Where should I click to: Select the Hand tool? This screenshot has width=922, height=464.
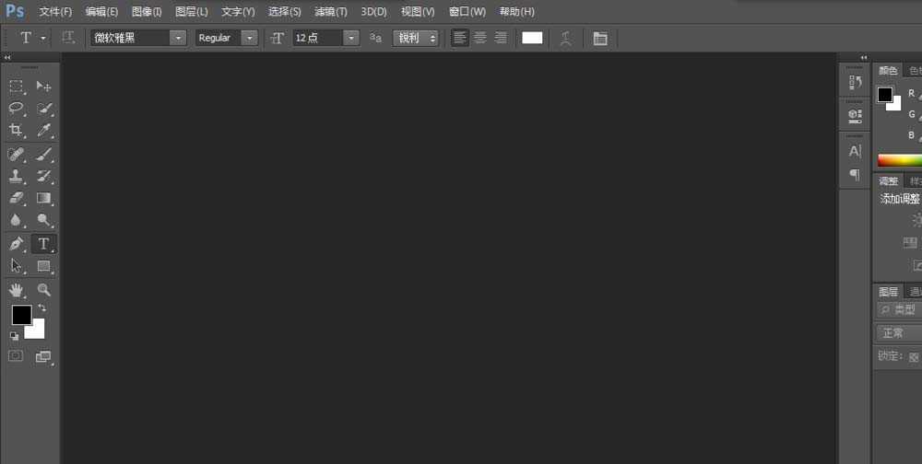(x=17, y=290)
